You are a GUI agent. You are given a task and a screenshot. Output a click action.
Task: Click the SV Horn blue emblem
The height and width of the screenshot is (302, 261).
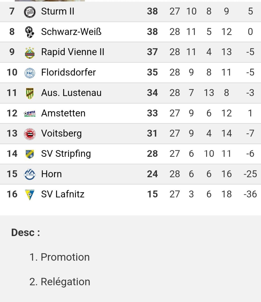coord(30,174)
